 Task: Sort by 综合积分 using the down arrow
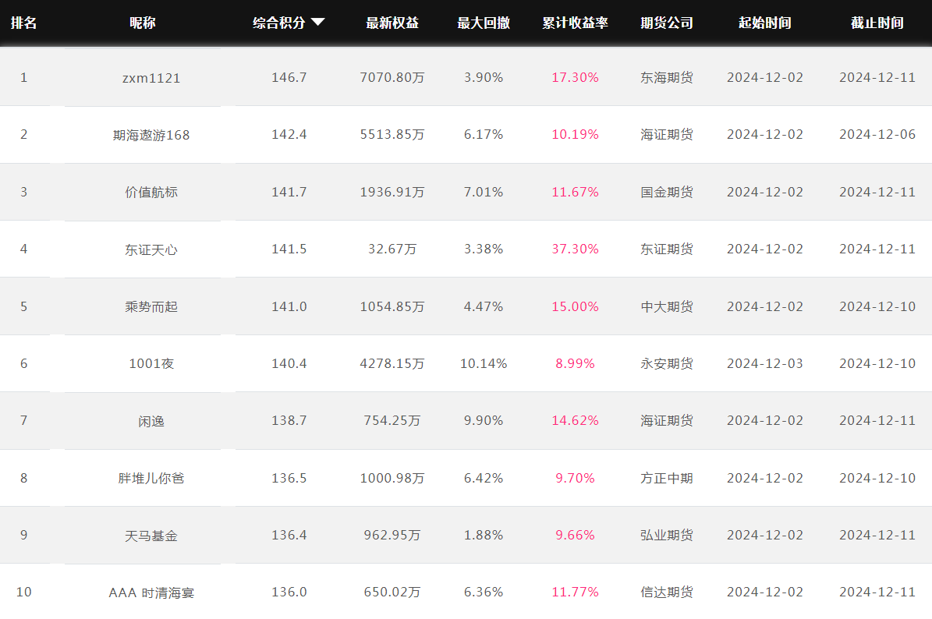pyautogui.click(x=318, y=22)
